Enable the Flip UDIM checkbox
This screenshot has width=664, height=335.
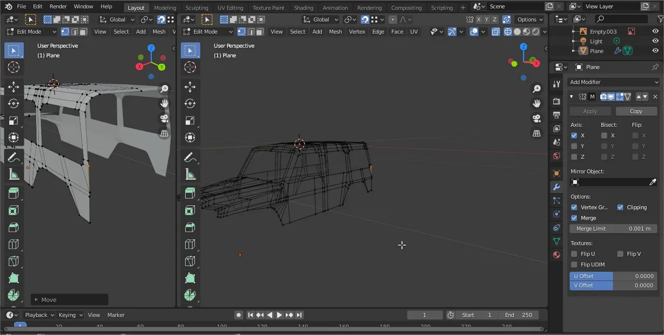[574, 265]
